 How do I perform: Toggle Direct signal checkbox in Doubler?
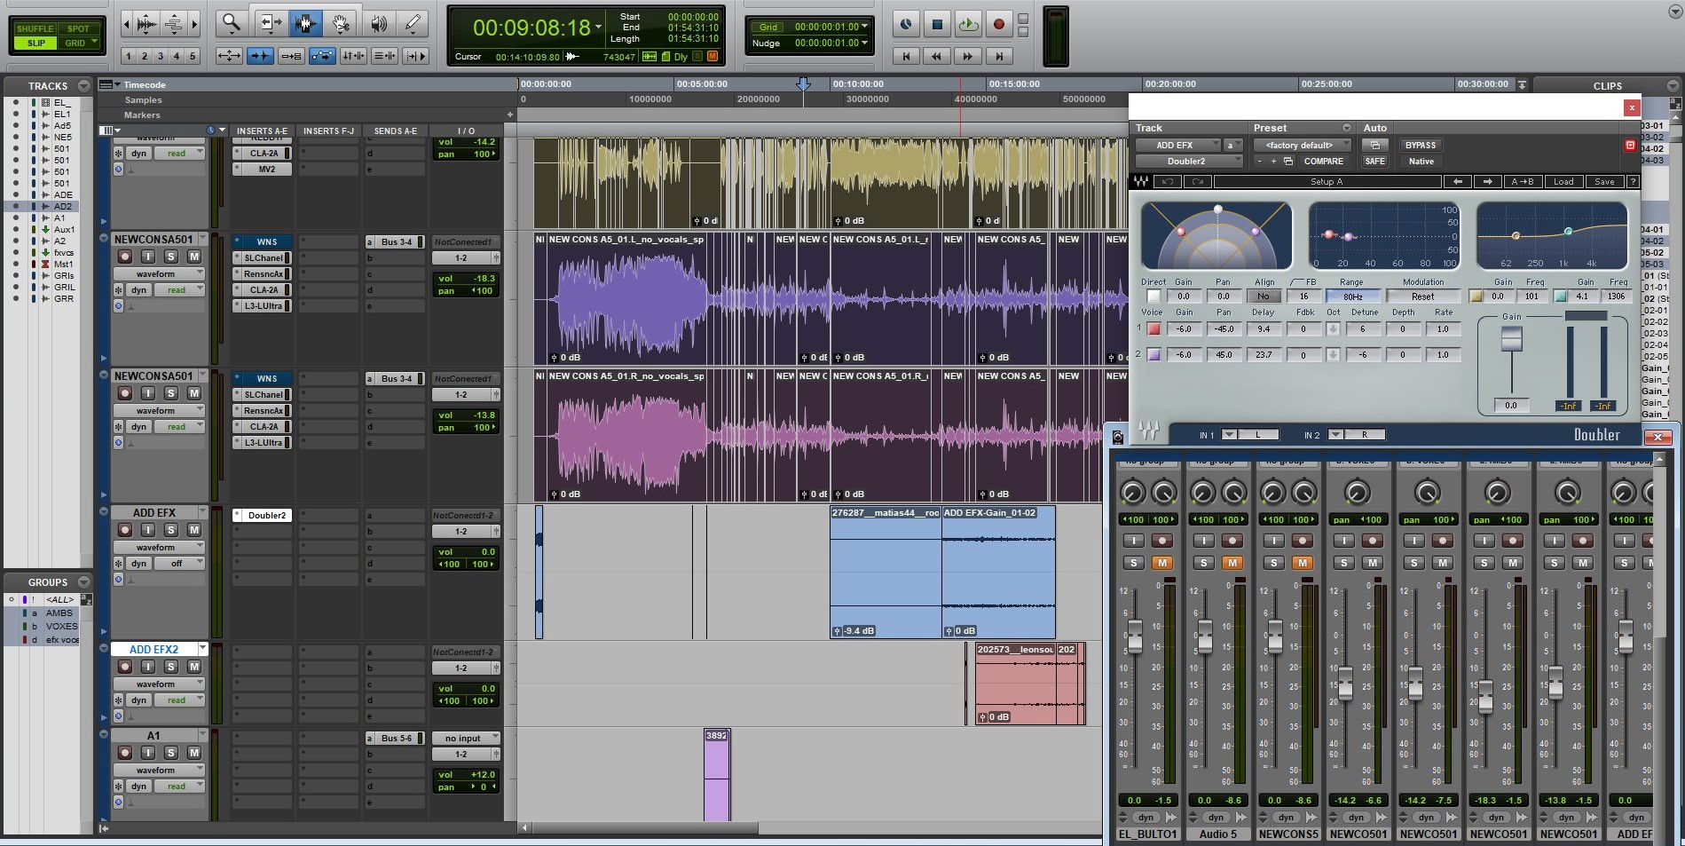[1154, 296]
